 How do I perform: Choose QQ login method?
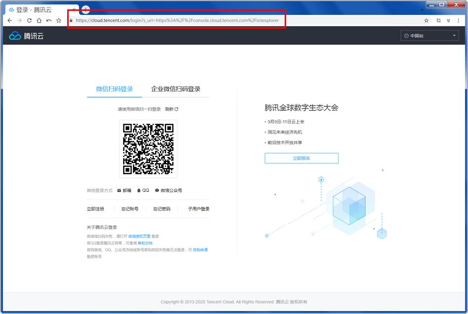143,190
